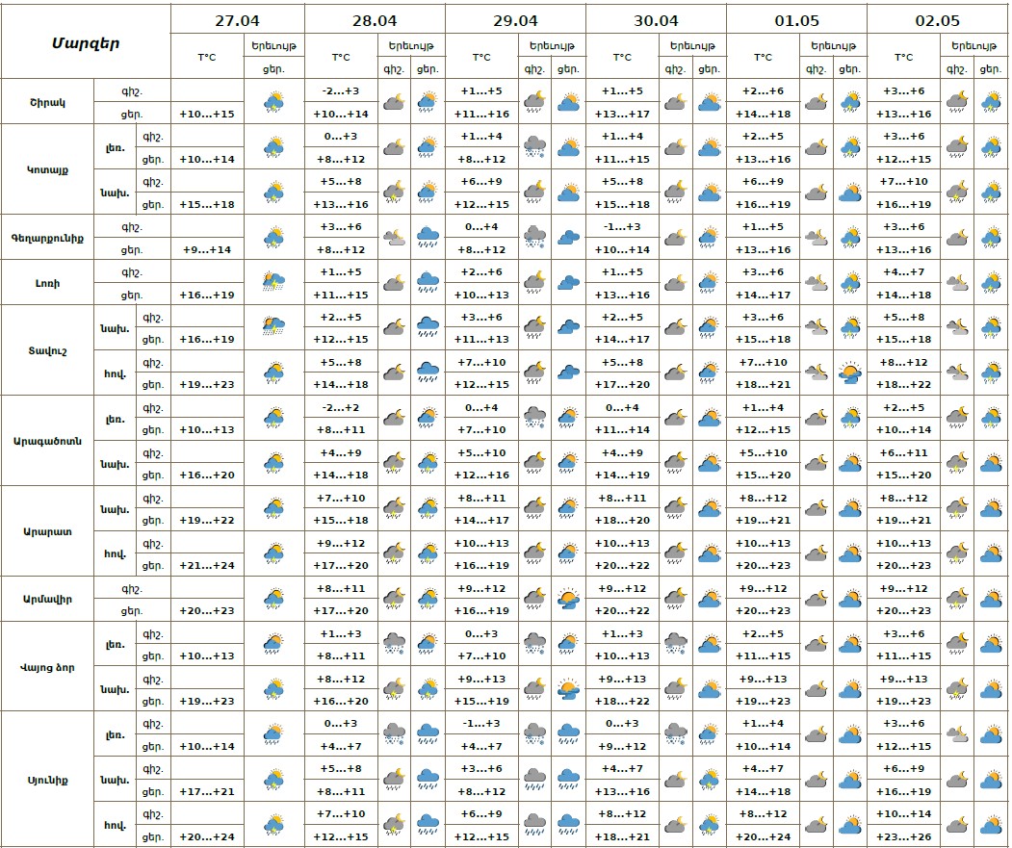Select Aragatsotn mountain daytime icon for 30.04
1012x848 pixels.
click(709, 418)
